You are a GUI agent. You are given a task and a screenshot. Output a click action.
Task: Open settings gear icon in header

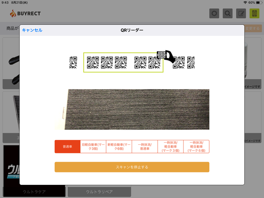click(x=214, y=13)
